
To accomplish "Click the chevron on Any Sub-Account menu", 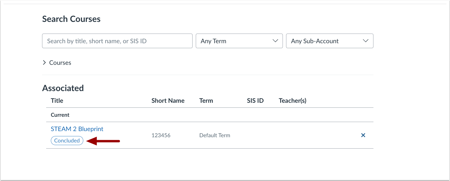I will 366,41.
